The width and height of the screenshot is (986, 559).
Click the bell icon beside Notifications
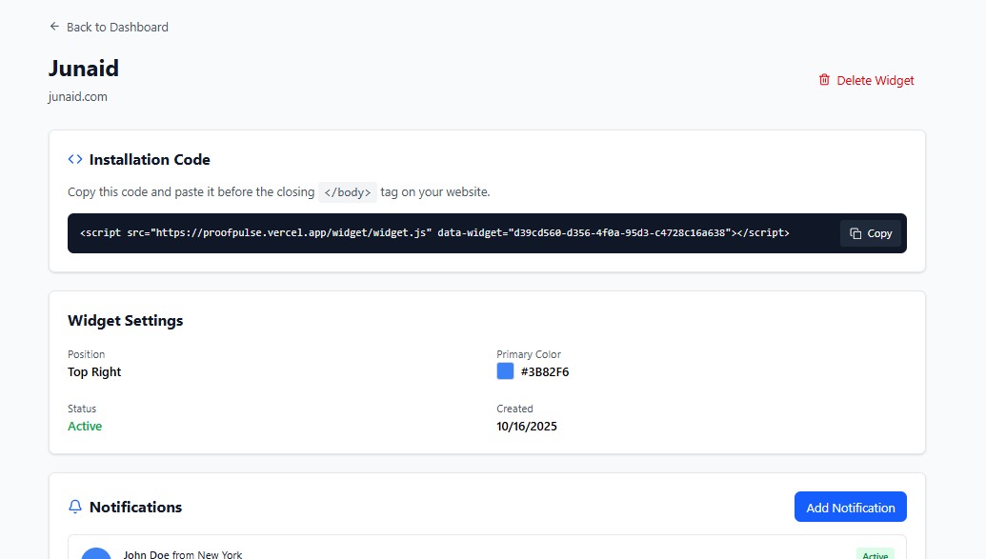click(75, 507)
